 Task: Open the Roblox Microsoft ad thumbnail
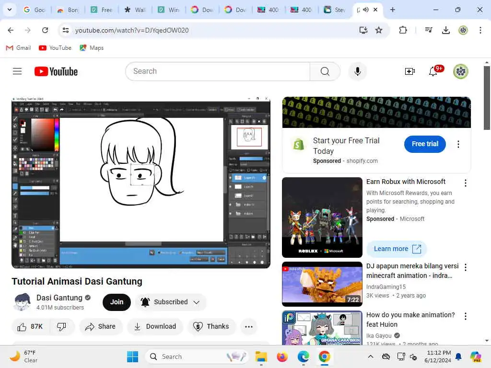[322, 218]
